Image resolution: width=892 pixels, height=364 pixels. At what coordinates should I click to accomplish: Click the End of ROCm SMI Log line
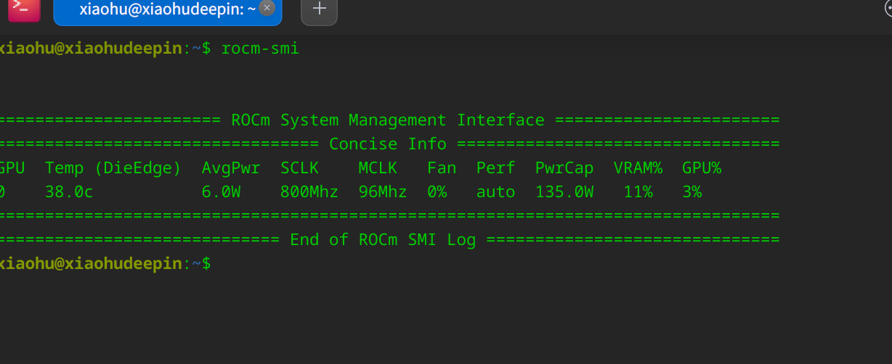pyautogui.click(x=383, y=240)
